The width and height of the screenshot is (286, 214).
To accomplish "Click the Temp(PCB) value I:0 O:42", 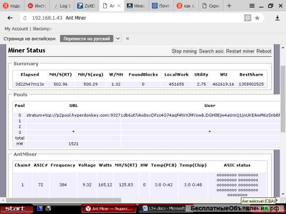I will pyautogui.click(x=164, y=185).
